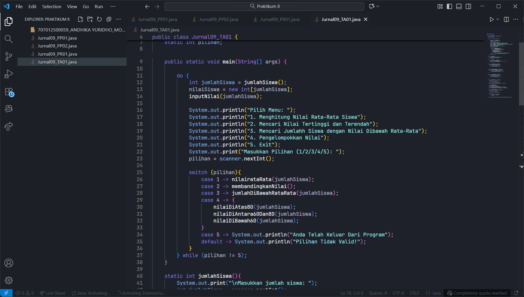Click the New Folder icon in Explorer
Viewport: 524px width, 297px height.
90,19
